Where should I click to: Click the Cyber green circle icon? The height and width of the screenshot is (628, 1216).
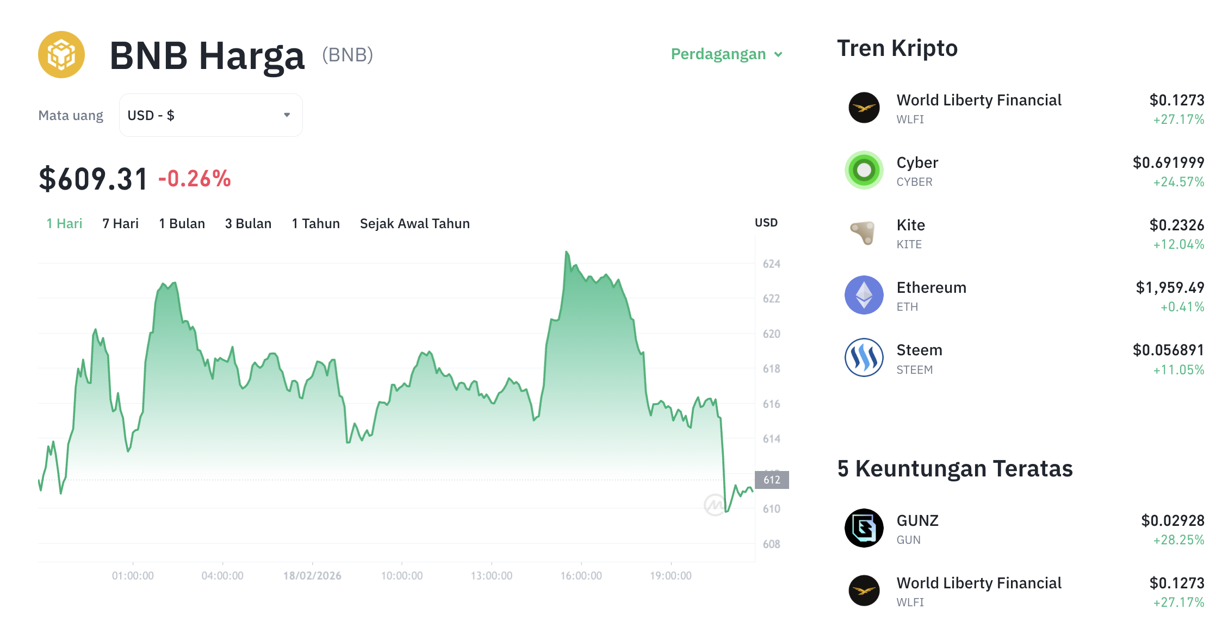(x=864, y=170)
